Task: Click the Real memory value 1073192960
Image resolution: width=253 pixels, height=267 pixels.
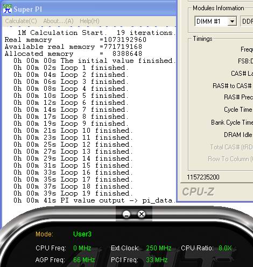Action: 125,40
